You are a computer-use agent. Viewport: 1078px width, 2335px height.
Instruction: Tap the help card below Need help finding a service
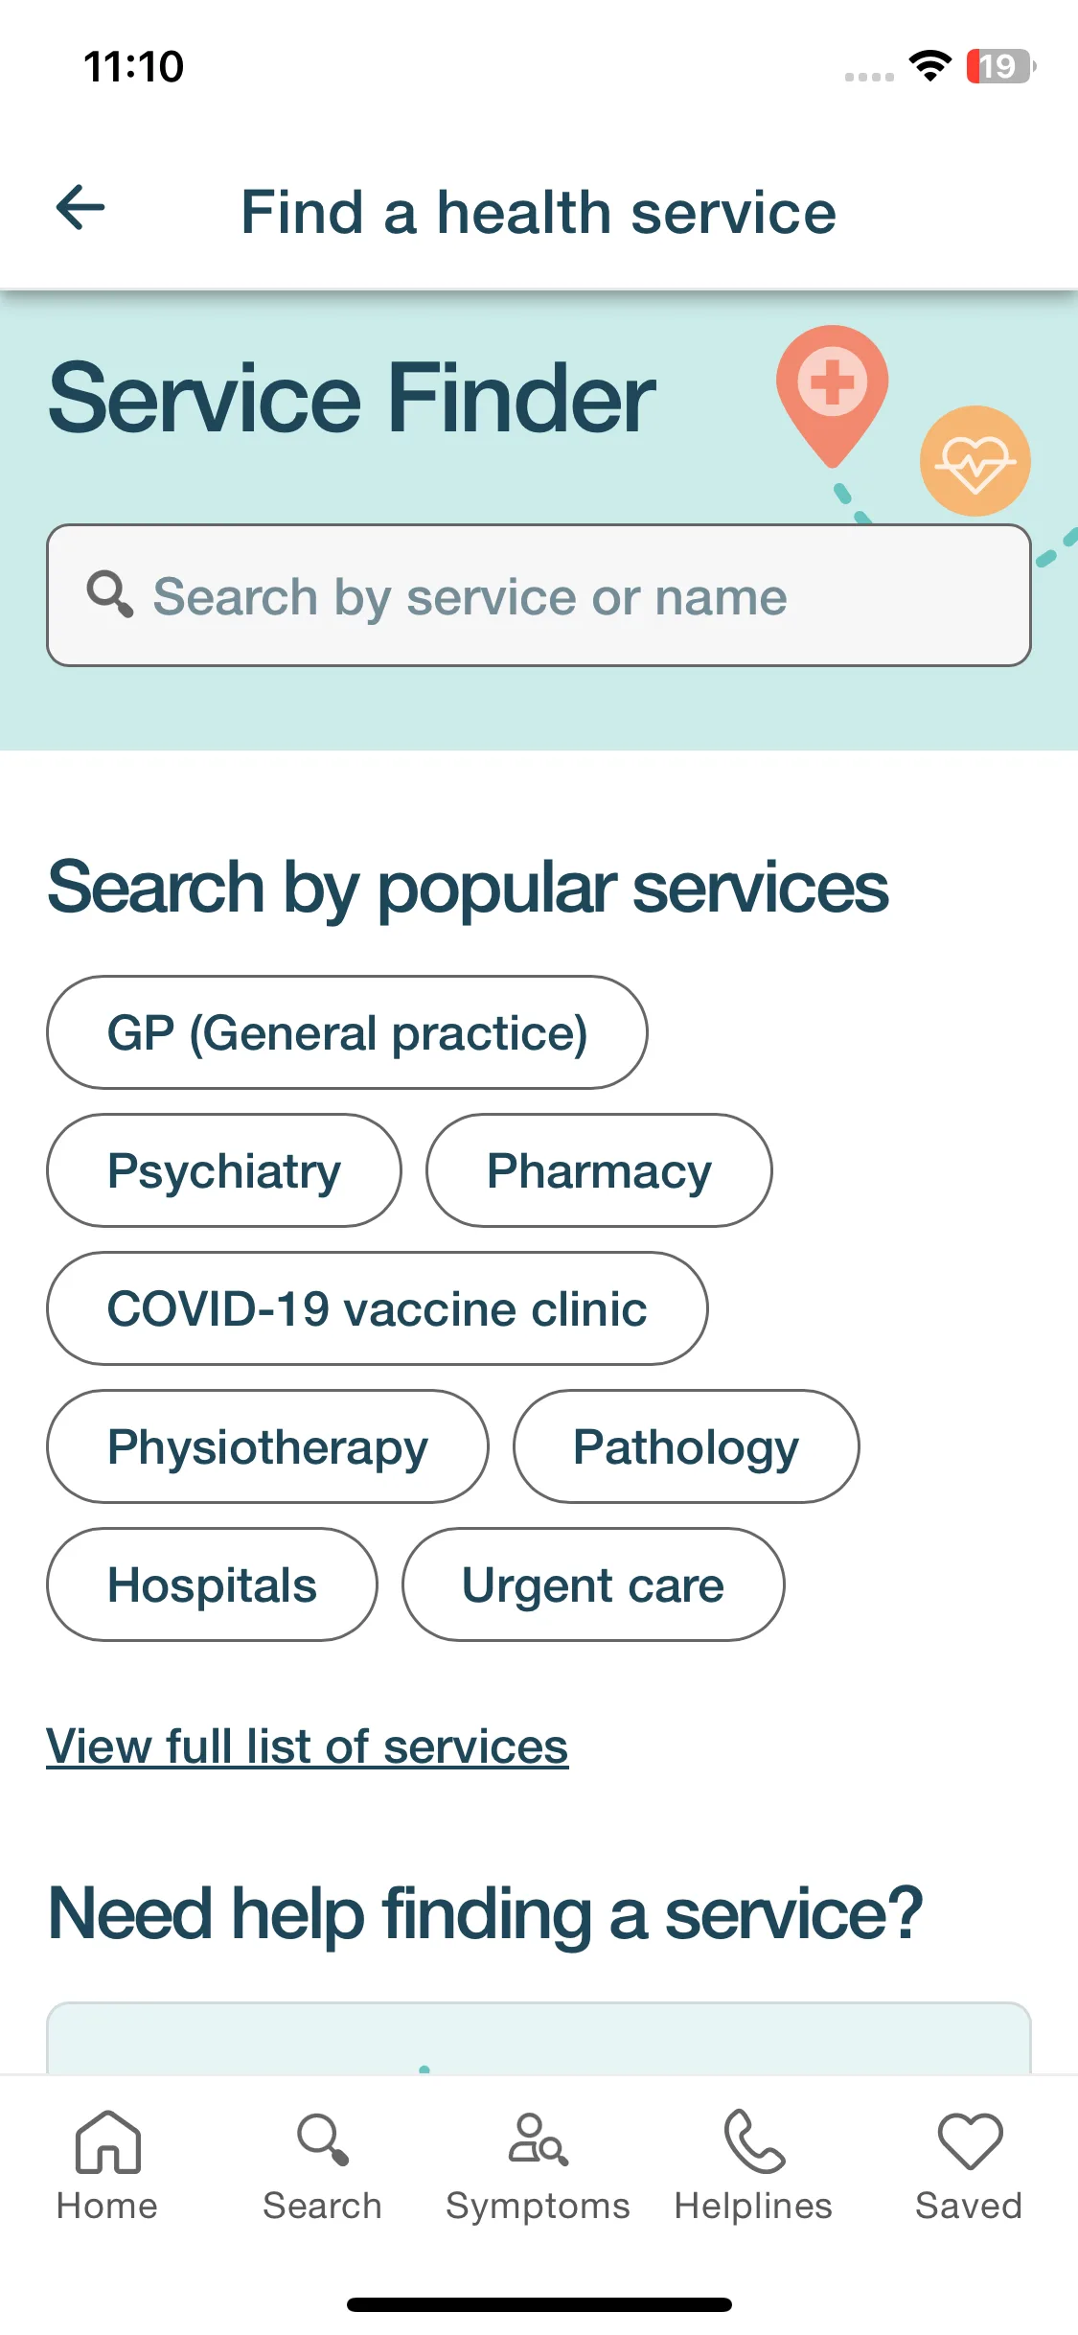pos(539,2038)
